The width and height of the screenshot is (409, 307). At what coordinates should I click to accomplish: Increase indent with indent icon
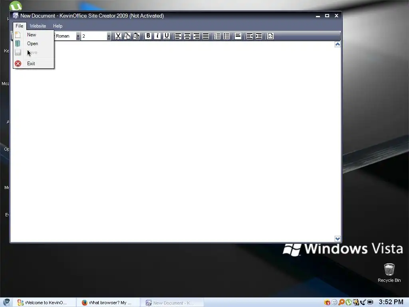259,36
